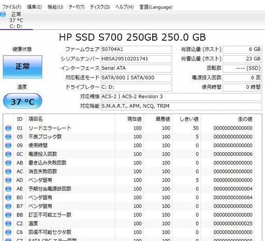Click the ACS-2 Revision 3 standard field
The height and width of the screenshot is (241, 265).
pos(182,97)
